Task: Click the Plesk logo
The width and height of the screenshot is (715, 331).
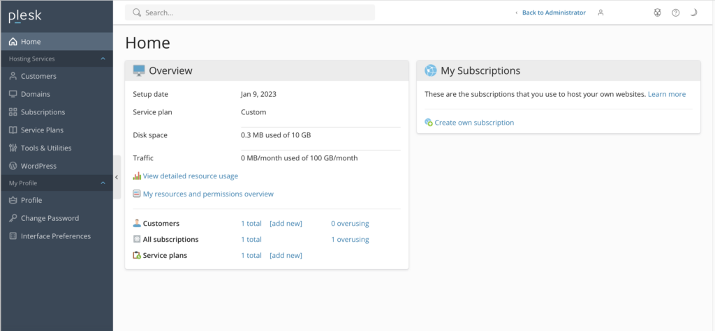Action: click(x=25, y=16)
